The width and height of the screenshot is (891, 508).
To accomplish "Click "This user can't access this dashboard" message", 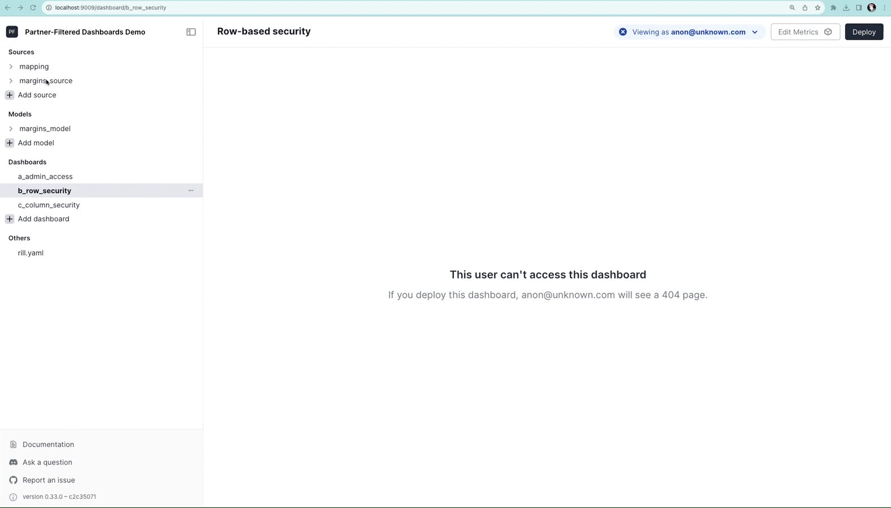I will click(x=548, y=275).
